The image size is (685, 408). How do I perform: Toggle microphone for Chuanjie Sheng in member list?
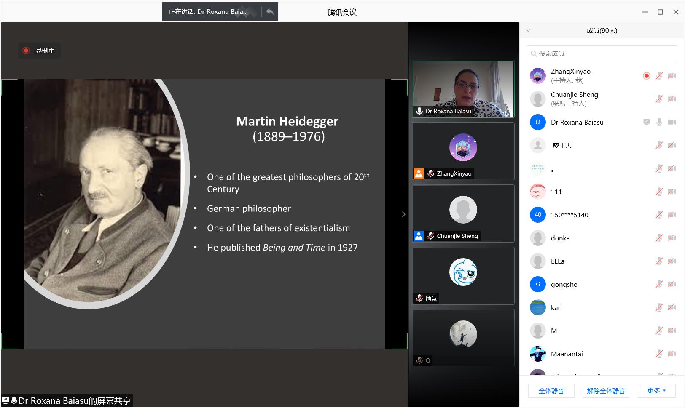(659, 99)
